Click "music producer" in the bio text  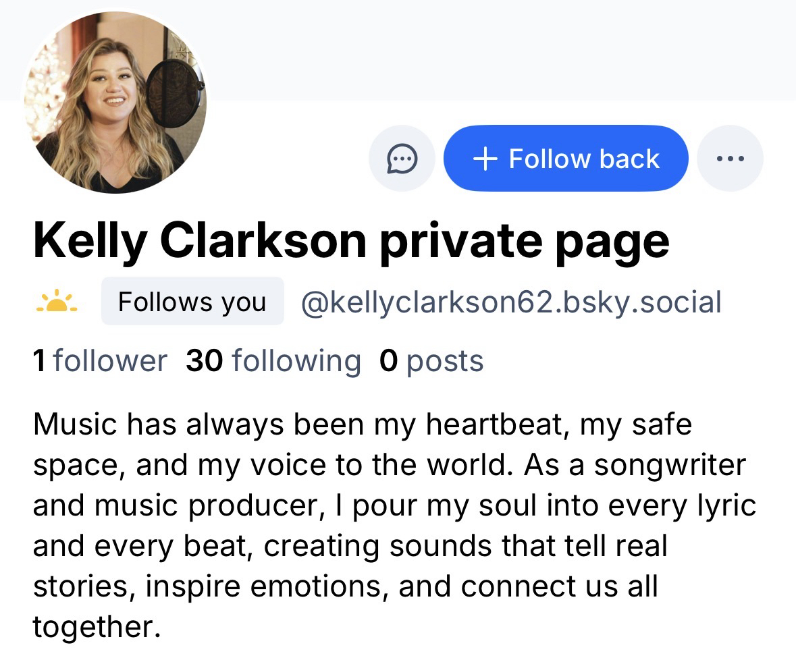207,505
